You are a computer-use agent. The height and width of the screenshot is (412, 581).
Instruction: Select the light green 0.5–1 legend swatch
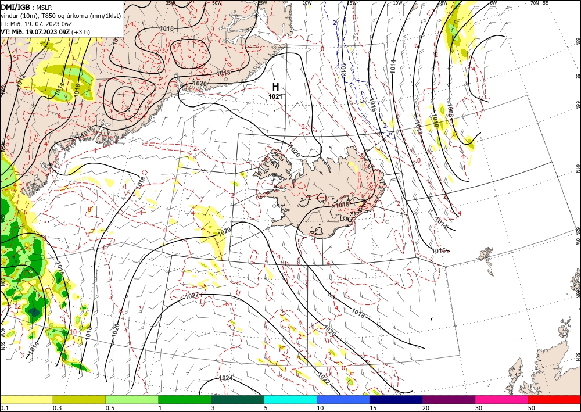(132, 399)
